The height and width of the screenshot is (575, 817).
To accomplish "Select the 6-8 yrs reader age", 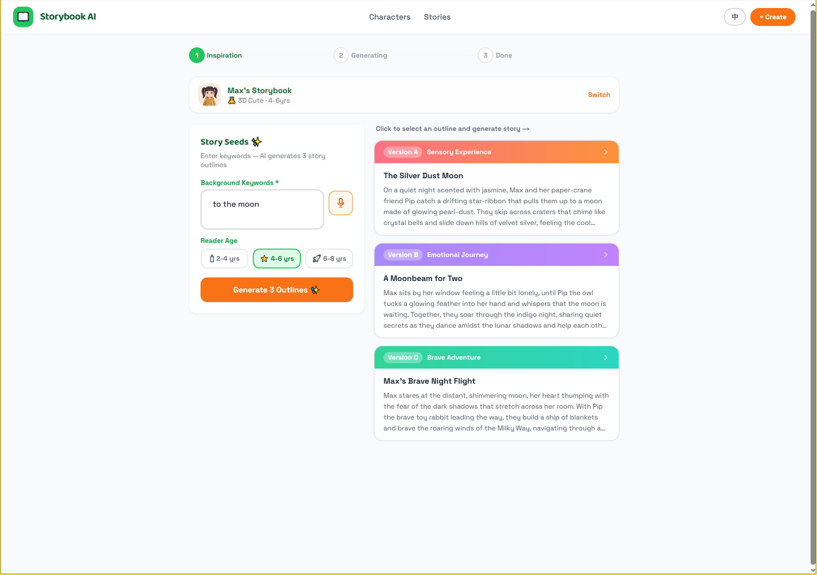I will coord(329,258).
